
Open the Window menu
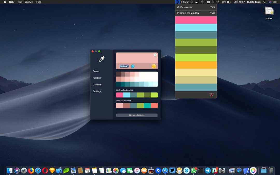29,2
